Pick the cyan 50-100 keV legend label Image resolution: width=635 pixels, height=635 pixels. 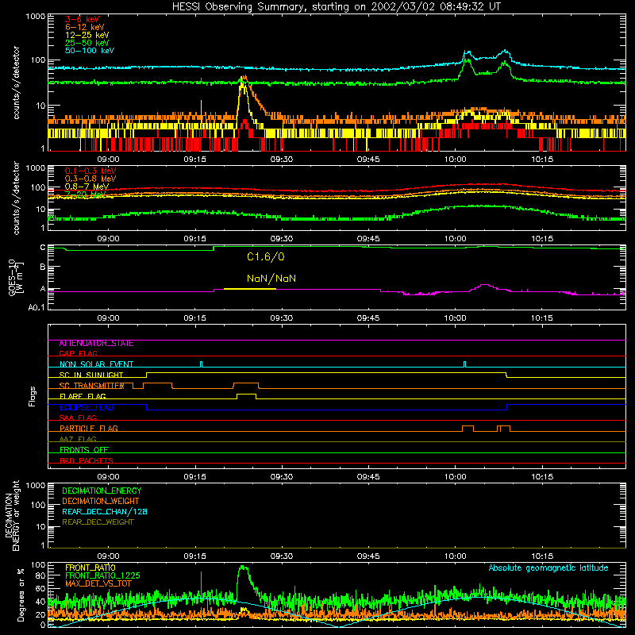click(x=90, y=51)
